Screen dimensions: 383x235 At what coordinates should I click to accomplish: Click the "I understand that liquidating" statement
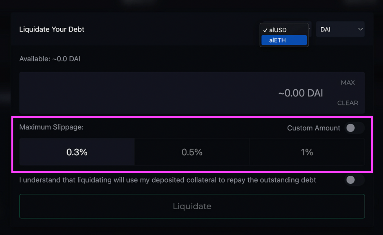(168, 180)
